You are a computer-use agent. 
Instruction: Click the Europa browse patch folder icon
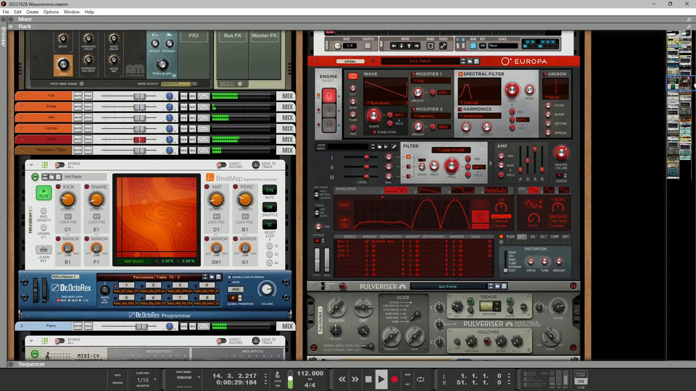[x=470, y=61]
